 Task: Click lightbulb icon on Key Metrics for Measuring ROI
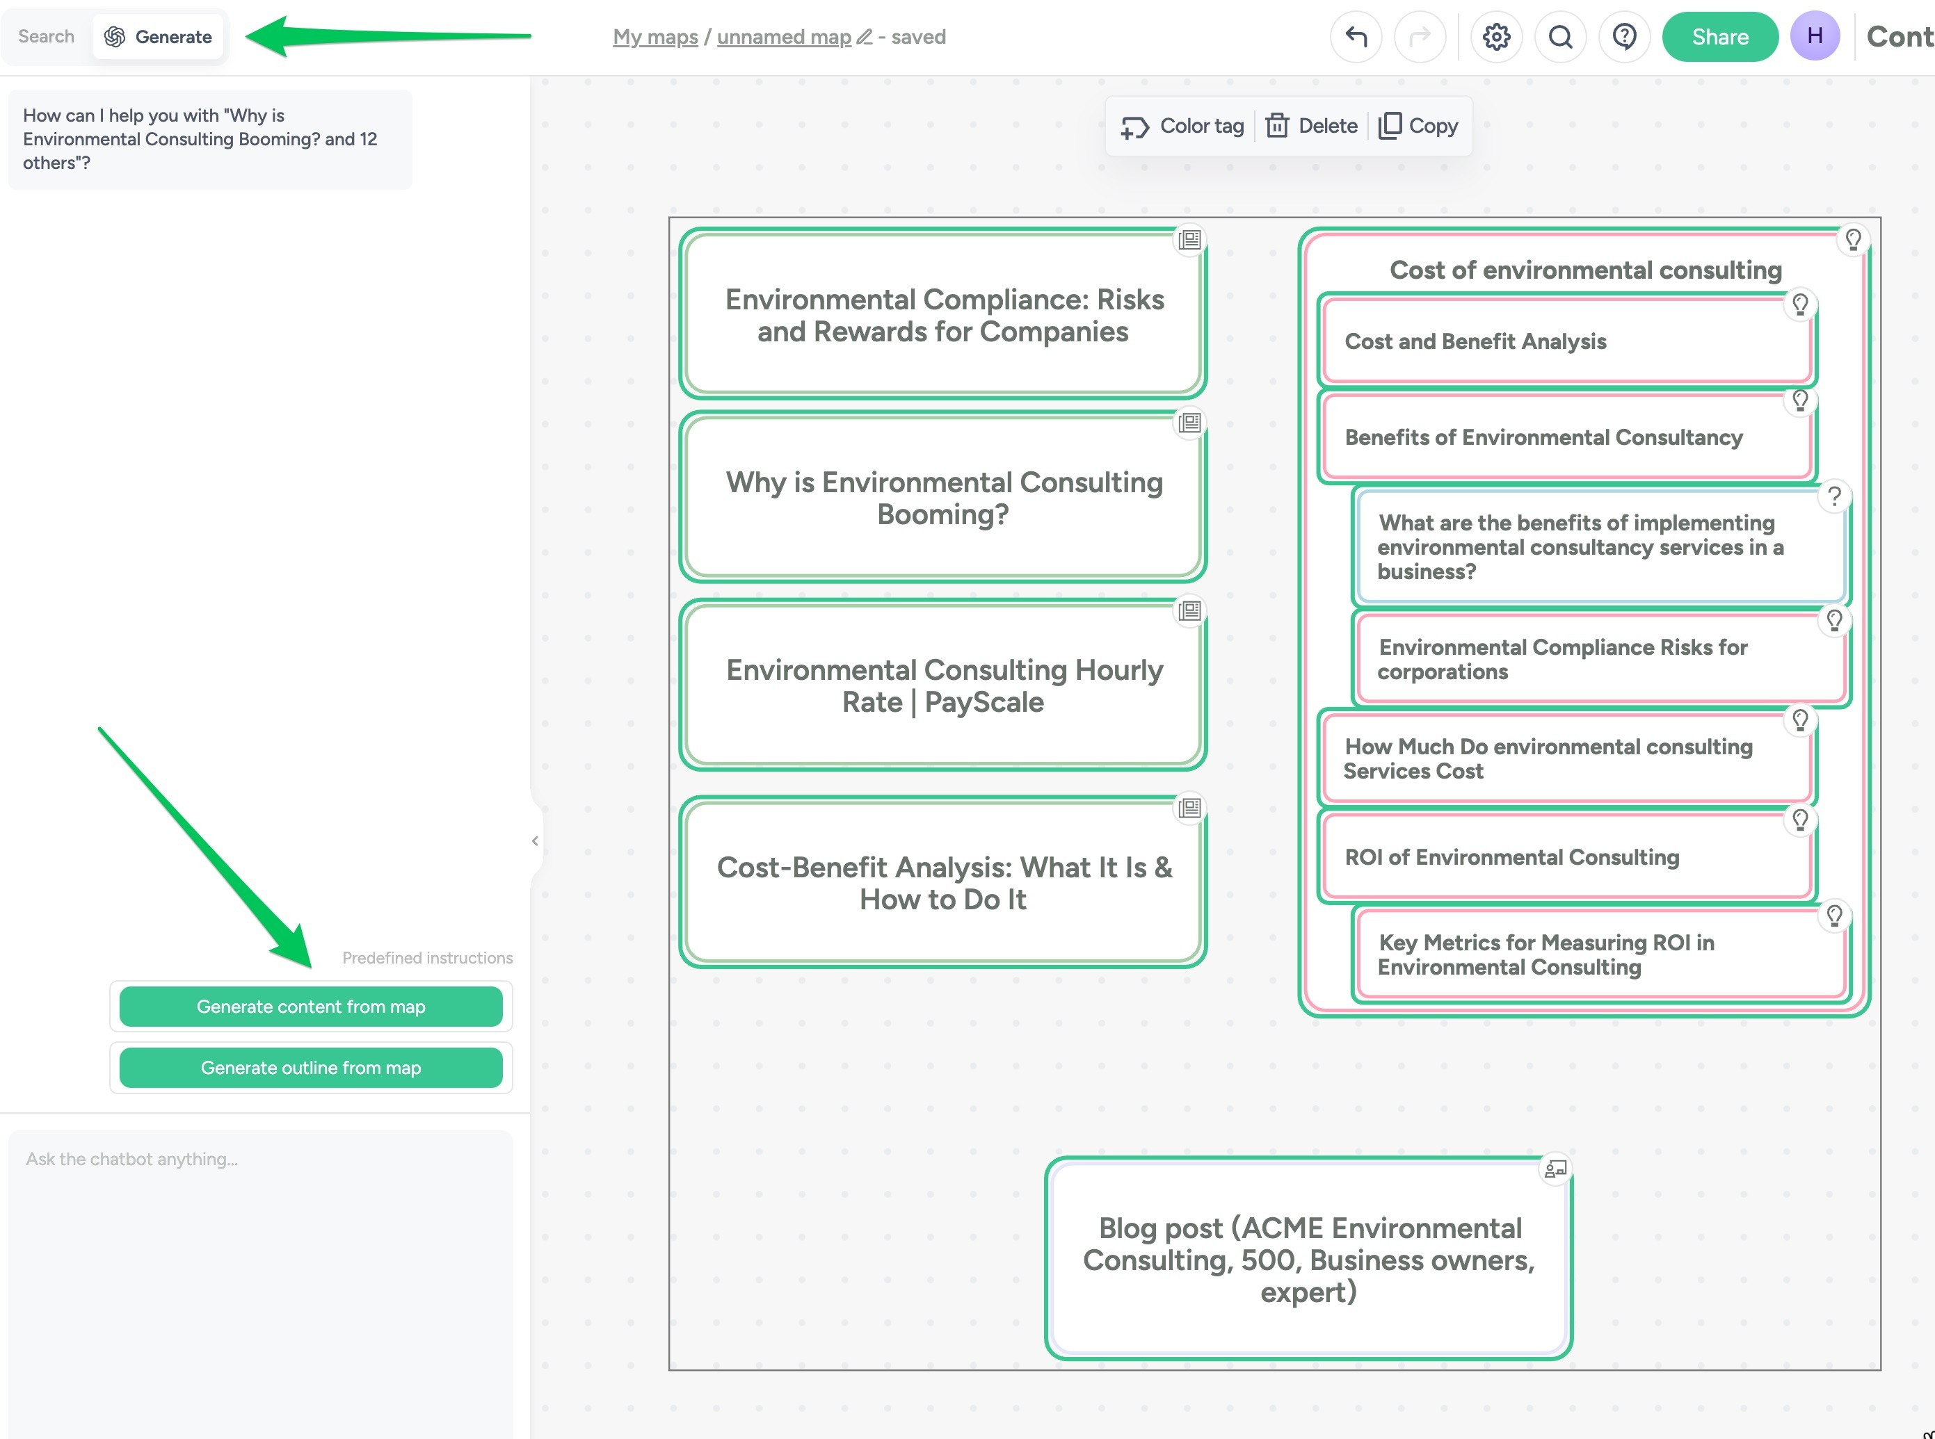pos(1835,916)
